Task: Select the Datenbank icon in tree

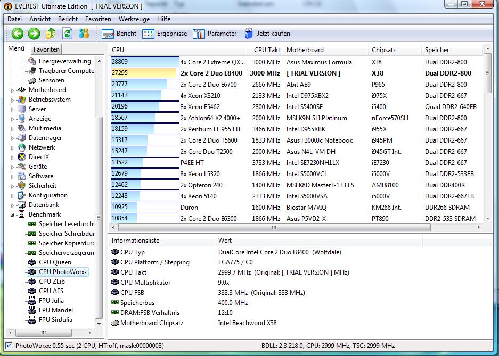Action: tap(22, 205)
